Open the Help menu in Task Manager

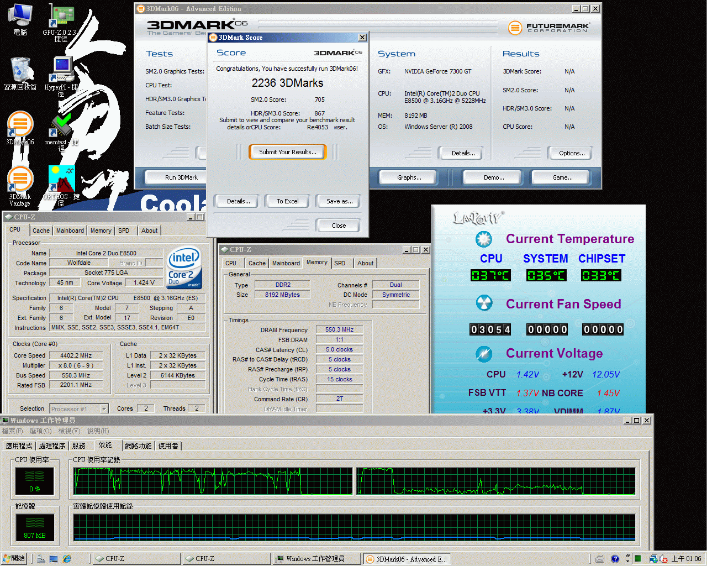coord(98,431)
